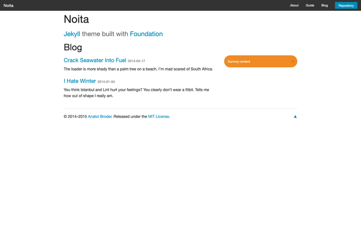Click the Istanbul and Lint excerpt paragraph
Viewport: 361px width, 241px height.
click(136, 93)
